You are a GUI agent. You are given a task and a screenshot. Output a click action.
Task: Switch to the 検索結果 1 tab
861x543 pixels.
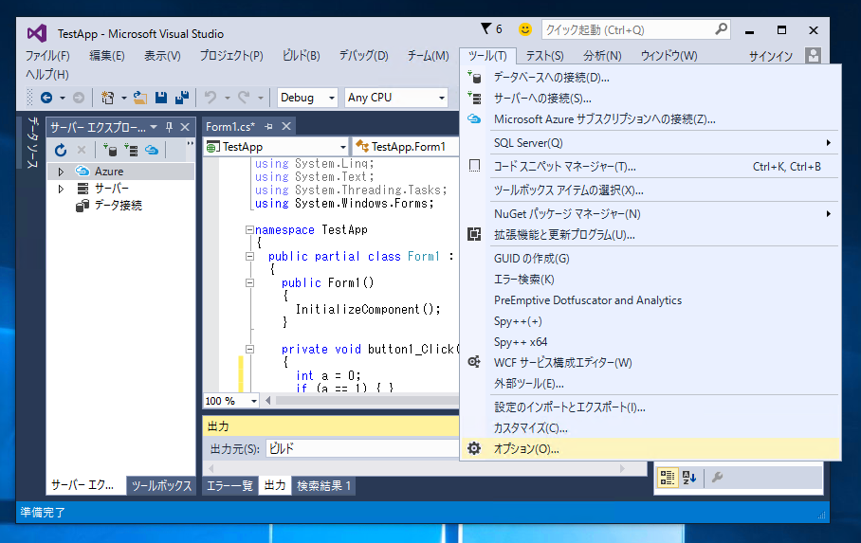click(x=323, y=485)
